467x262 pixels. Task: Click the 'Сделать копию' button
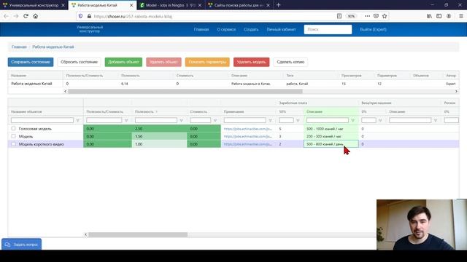click(290, 62)
